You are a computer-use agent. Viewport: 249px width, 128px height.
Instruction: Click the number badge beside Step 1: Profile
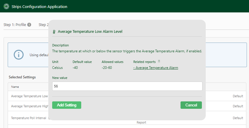click(x=29, y=25)
